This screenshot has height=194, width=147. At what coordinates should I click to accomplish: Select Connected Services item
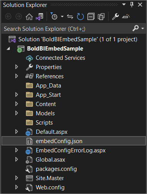[x=60, y=58]
